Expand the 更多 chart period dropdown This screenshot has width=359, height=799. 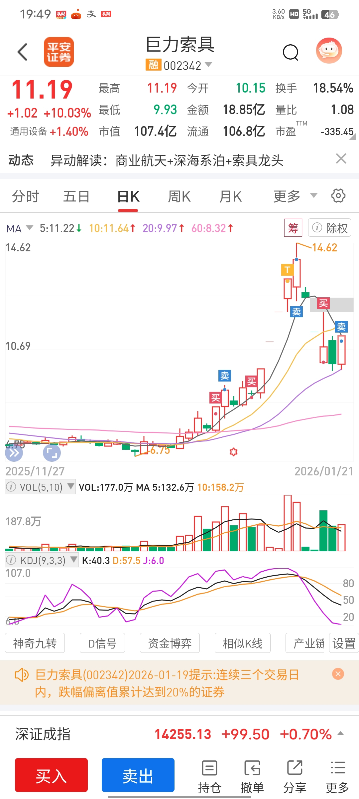[295, 196]
